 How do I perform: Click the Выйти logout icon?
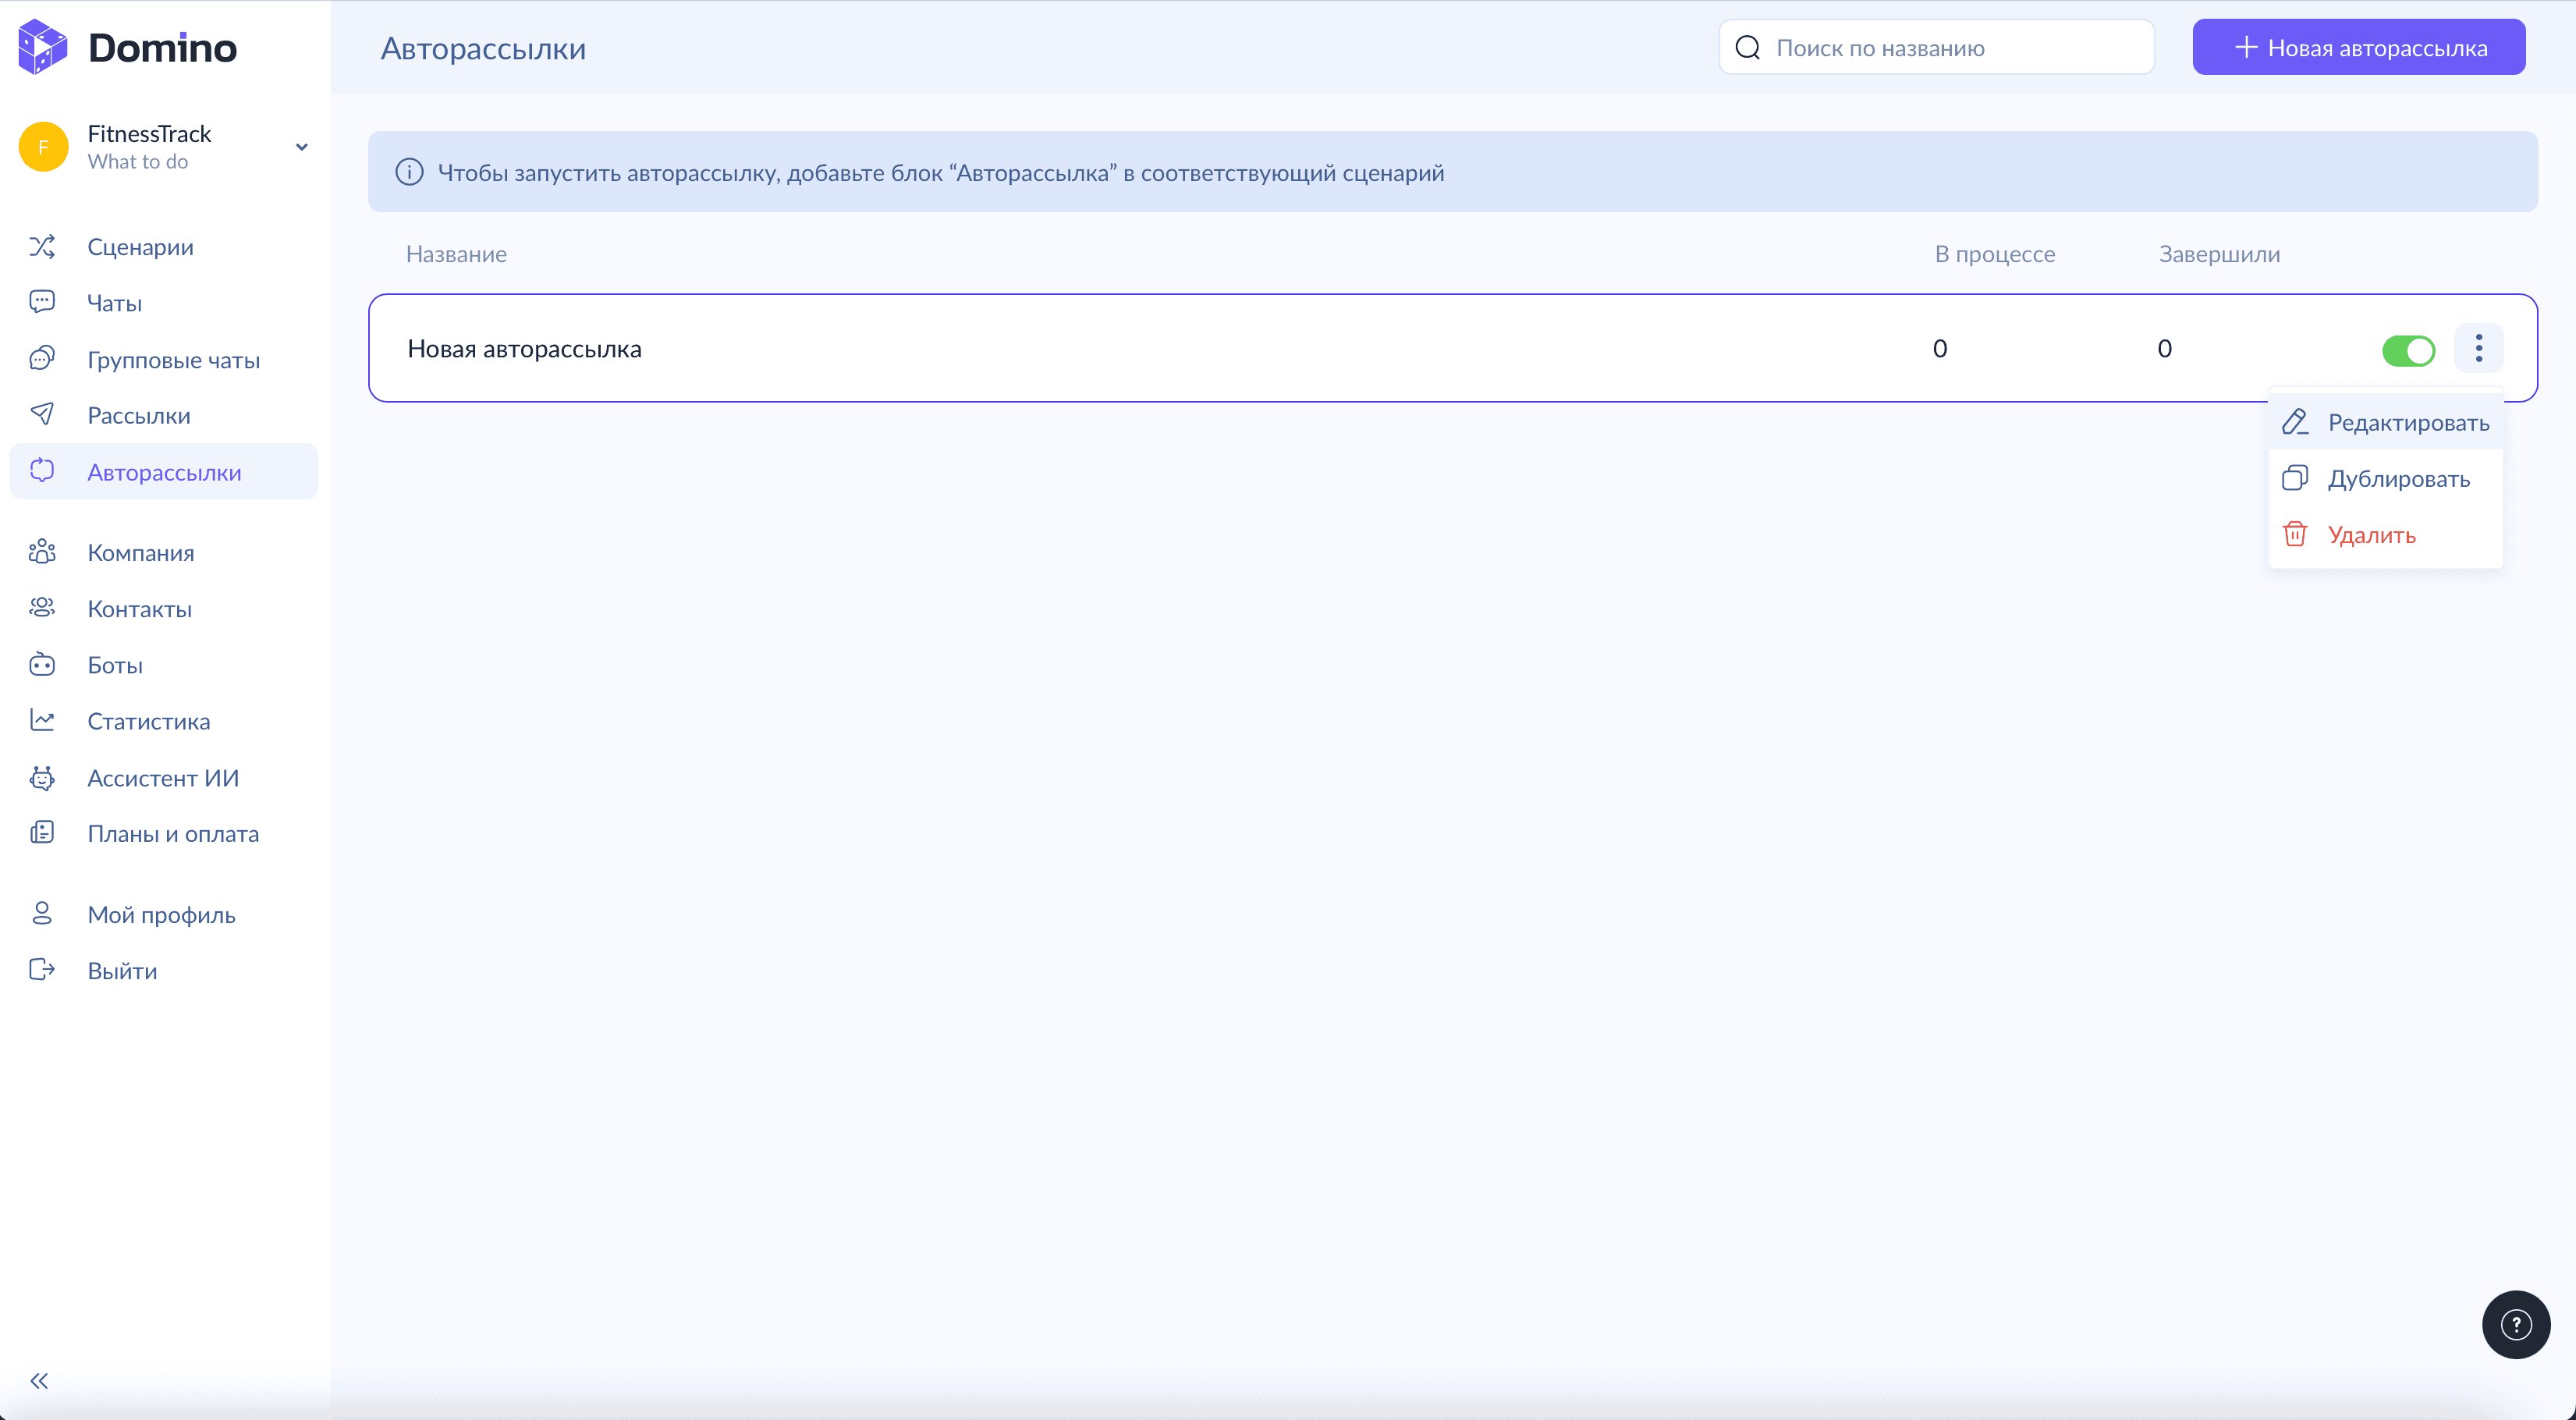pyautogui.click(x=42, y=970)
